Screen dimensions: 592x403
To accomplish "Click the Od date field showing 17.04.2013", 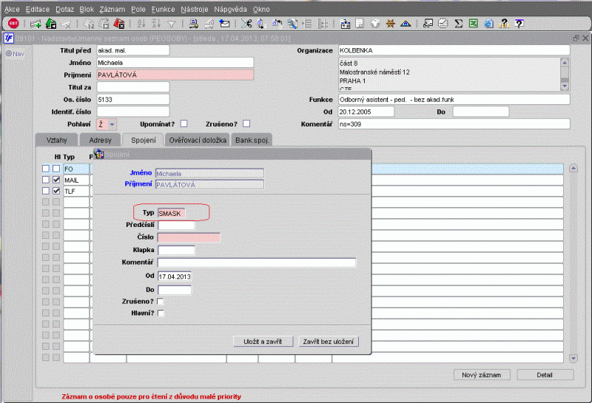I will point(175,277).
